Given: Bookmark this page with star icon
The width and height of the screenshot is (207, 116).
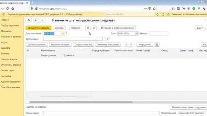Looking at the screenshot, I should [x=154, y=9].
